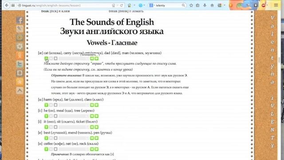Play audio for [i:] he, meal row
The height and width of the screenshot is (160, 284).
point(46,116)
